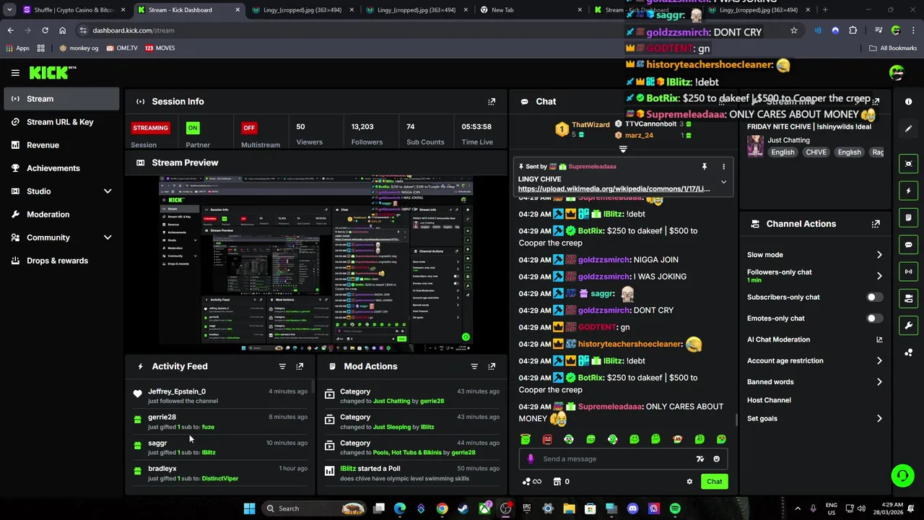This screenshot has height=520, width=924.
Task: Click the Windows Start button
Action: [249, 508]
